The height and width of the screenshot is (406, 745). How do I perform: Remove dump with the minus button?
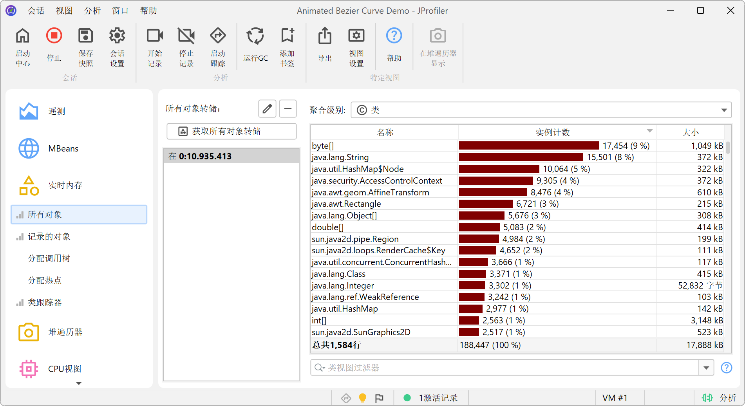[x=288, y=109]
